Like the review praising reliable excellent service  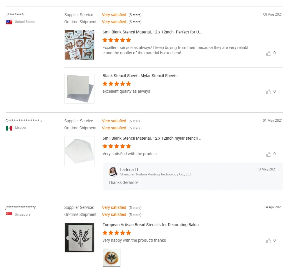[x=268, y=53]
